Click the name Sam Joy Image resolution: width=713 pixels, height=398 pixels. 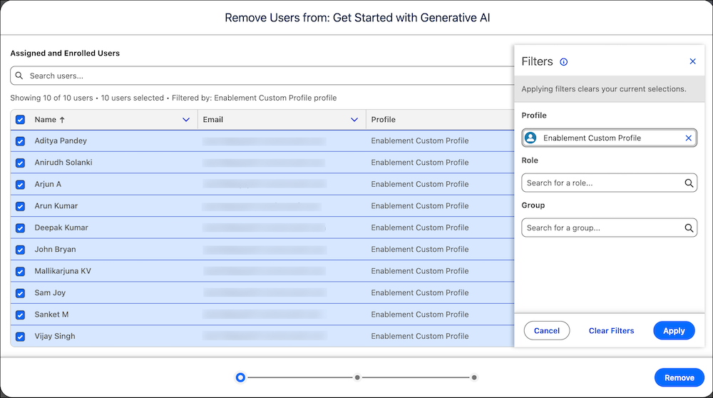pos(50,293)
